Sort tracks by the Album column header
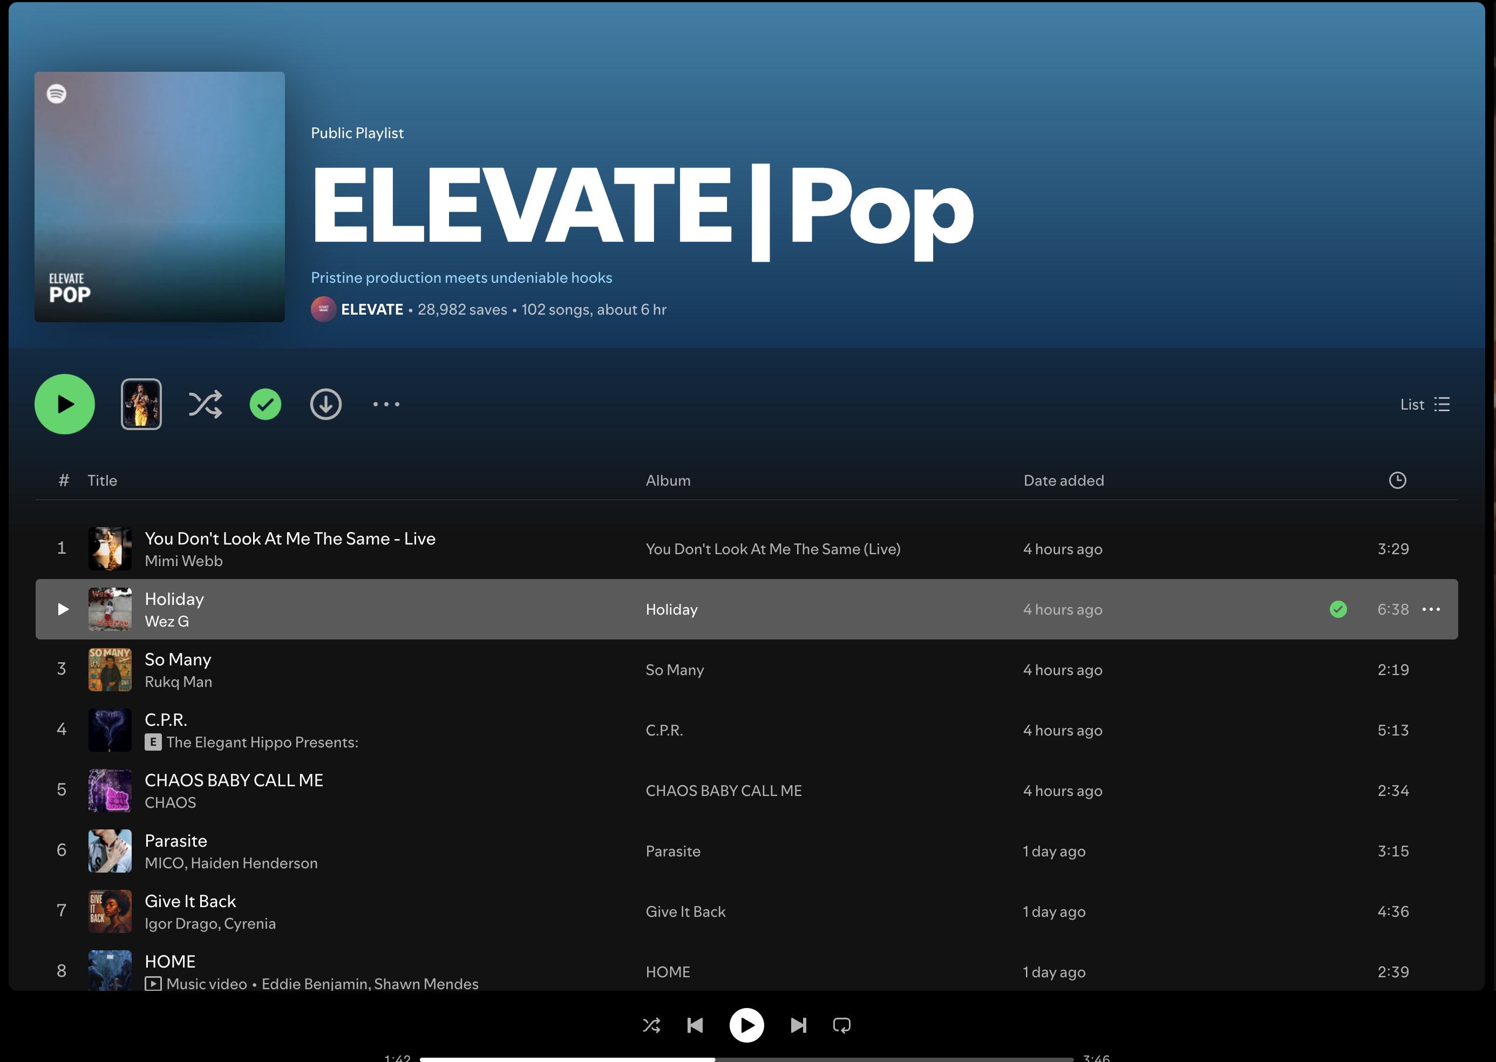This screenshot has width=1496, height=1062. pyautogui.click(x=668, y=480)
